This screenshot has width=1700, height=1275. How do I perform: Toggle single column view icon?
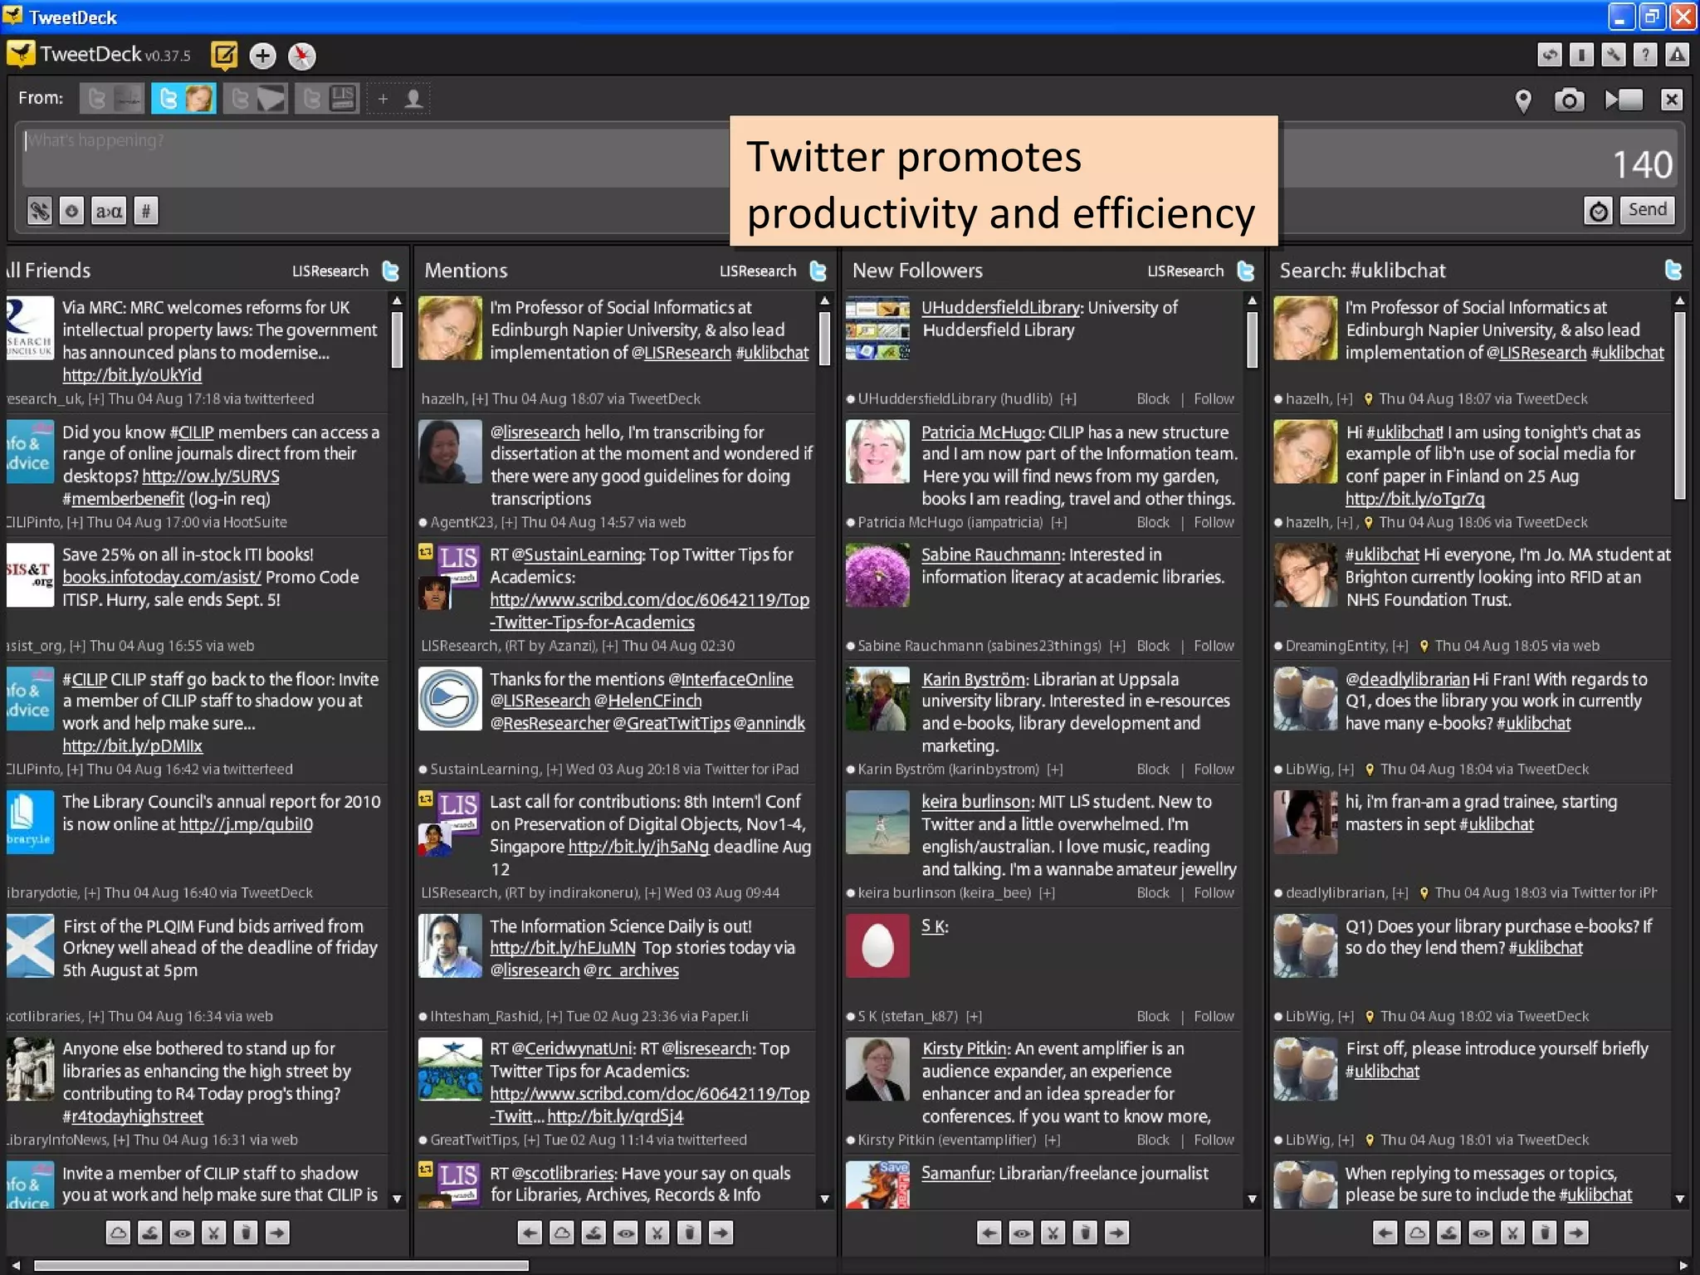[x=1581, y=56]
